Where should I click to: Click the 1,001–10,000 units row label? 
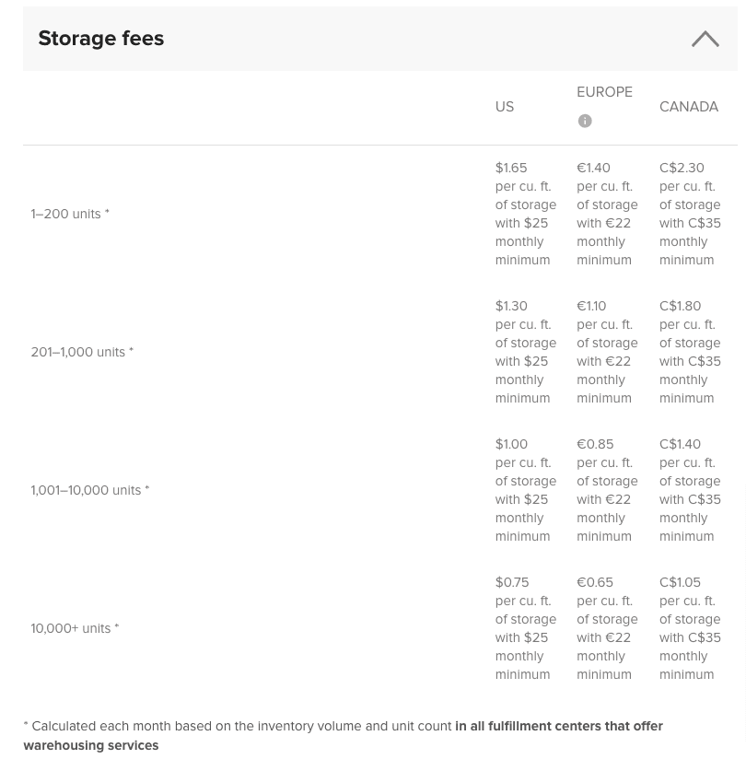click(x=89, y=490)
